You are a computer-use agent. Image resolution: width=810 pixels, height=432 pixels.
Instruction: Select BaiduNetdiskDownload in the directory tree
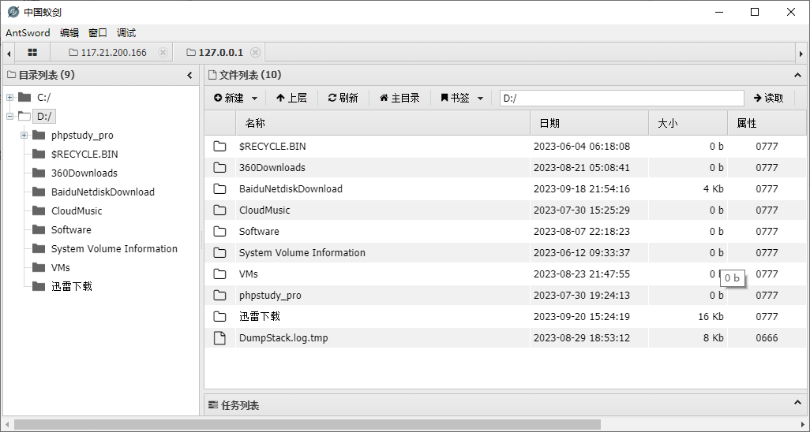(103, 192)
